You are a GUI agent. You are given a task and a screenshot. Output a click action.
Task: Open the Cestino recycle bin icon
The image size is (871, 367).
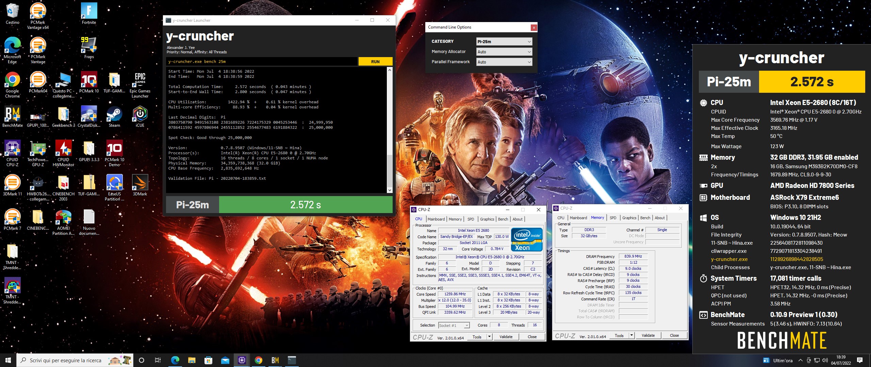(12, 14)
